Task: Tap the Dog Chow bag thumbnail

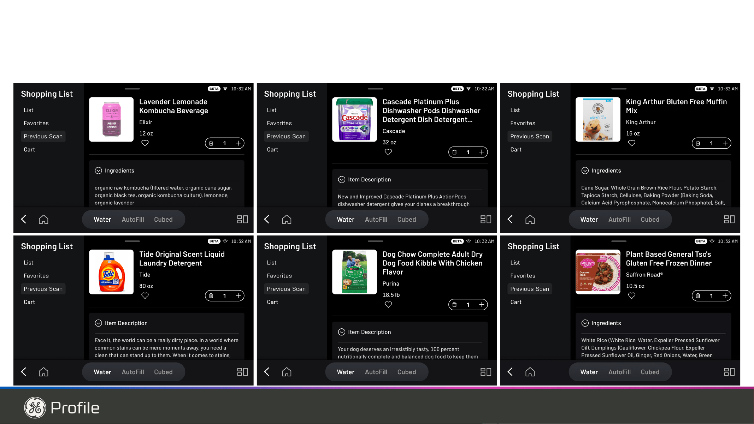Action: pos(354,272)
